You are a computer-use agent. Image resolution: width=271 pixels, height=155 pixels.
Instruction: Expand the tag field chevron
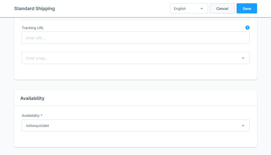tap(243, 58)
